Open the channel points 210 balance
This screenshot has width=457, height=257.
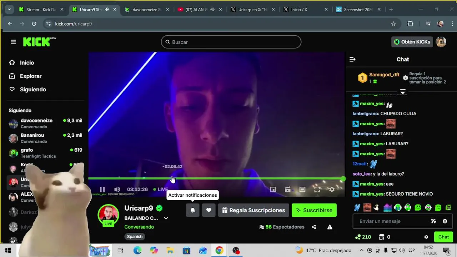click(363, 237)
